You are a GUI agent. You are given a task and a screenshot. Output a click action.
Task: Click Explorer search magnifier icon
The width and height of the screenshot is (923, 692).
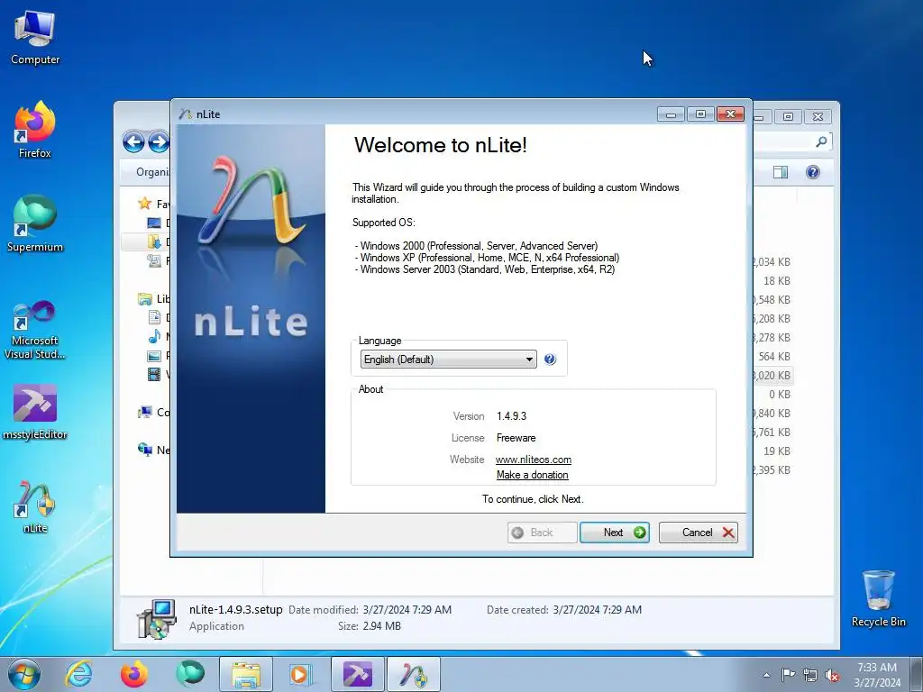click(821, 141)
